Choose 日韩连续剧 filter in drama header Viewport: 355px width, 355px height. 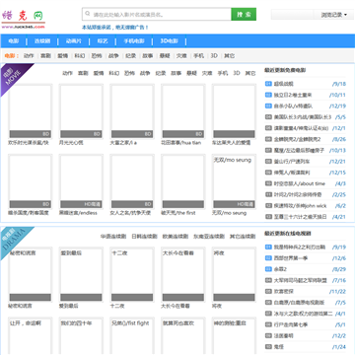(x=144, y=237)
